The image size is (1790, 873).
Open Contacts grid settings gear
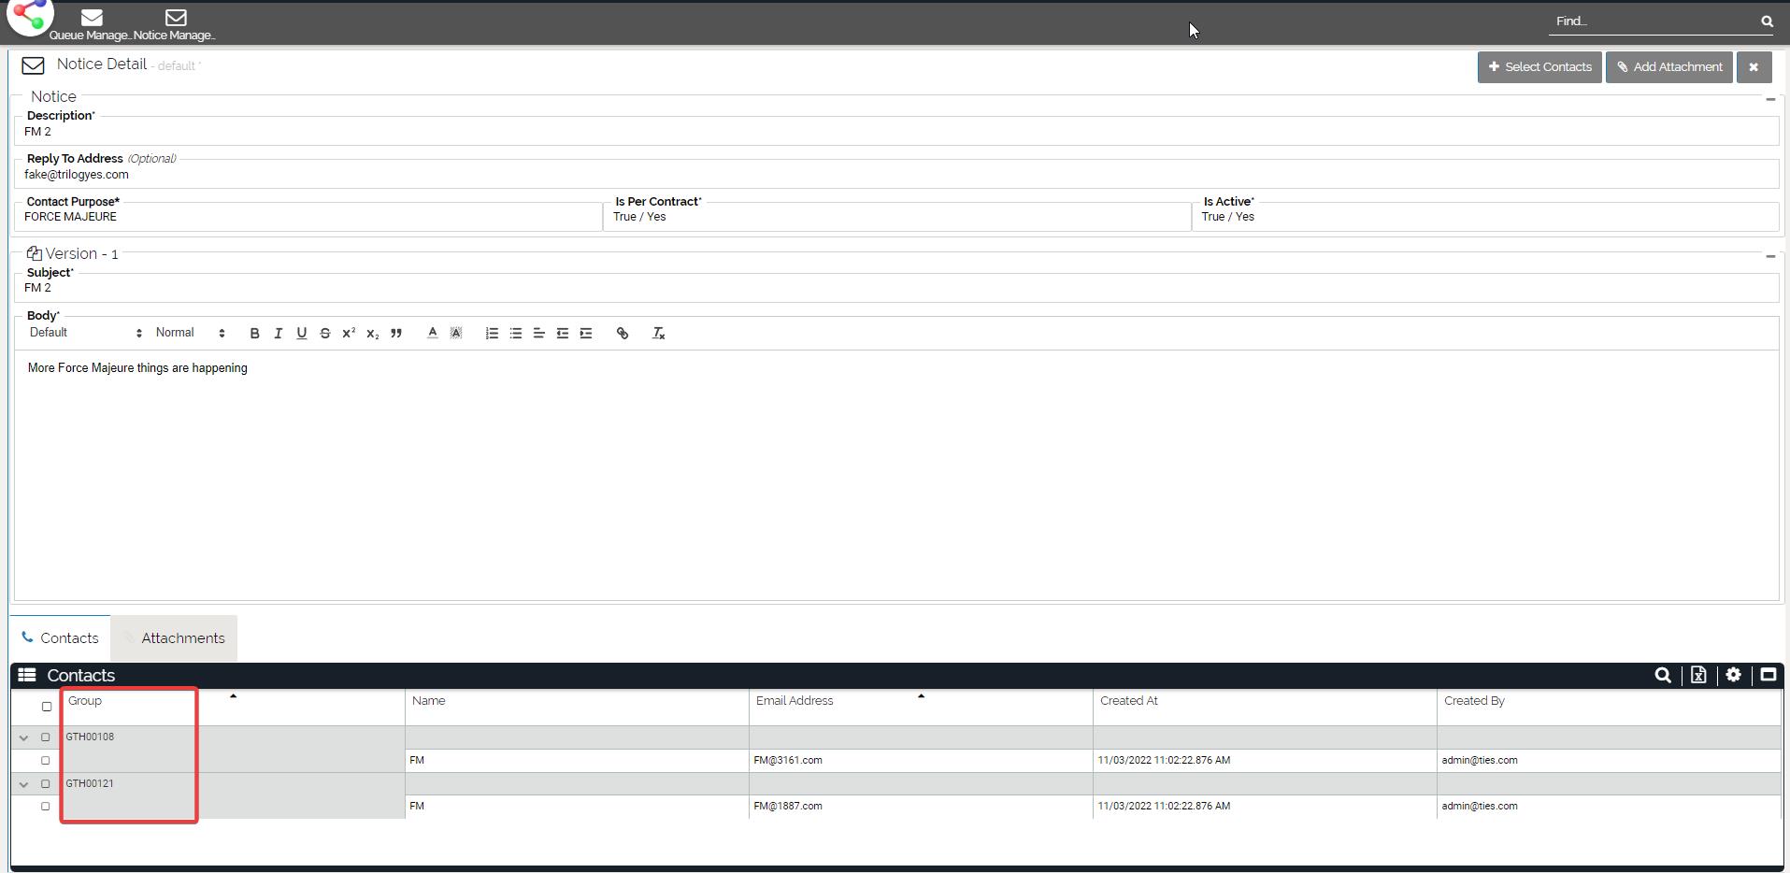pos(1733,675)
